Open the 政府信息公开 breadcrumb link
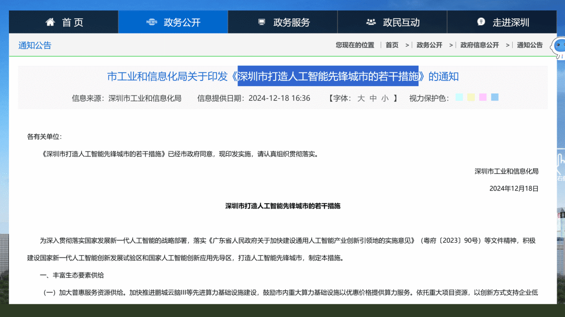This screenshot has width=565, height=317. (480, 45)
